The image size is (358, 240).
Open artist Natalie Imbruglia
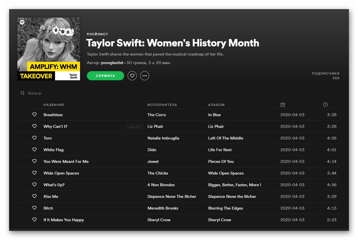coord(163,138)
